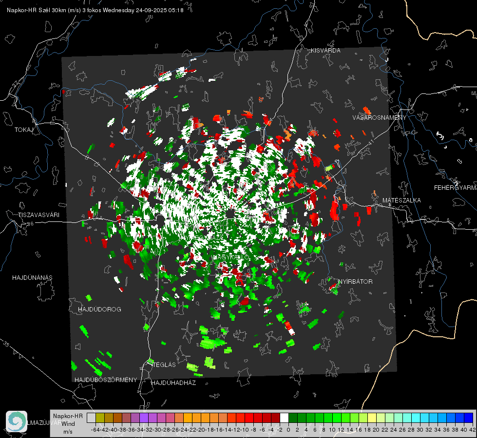Click the dark blue legend swatch left of 42
This screenshot has width=477, height=438.
469,418
